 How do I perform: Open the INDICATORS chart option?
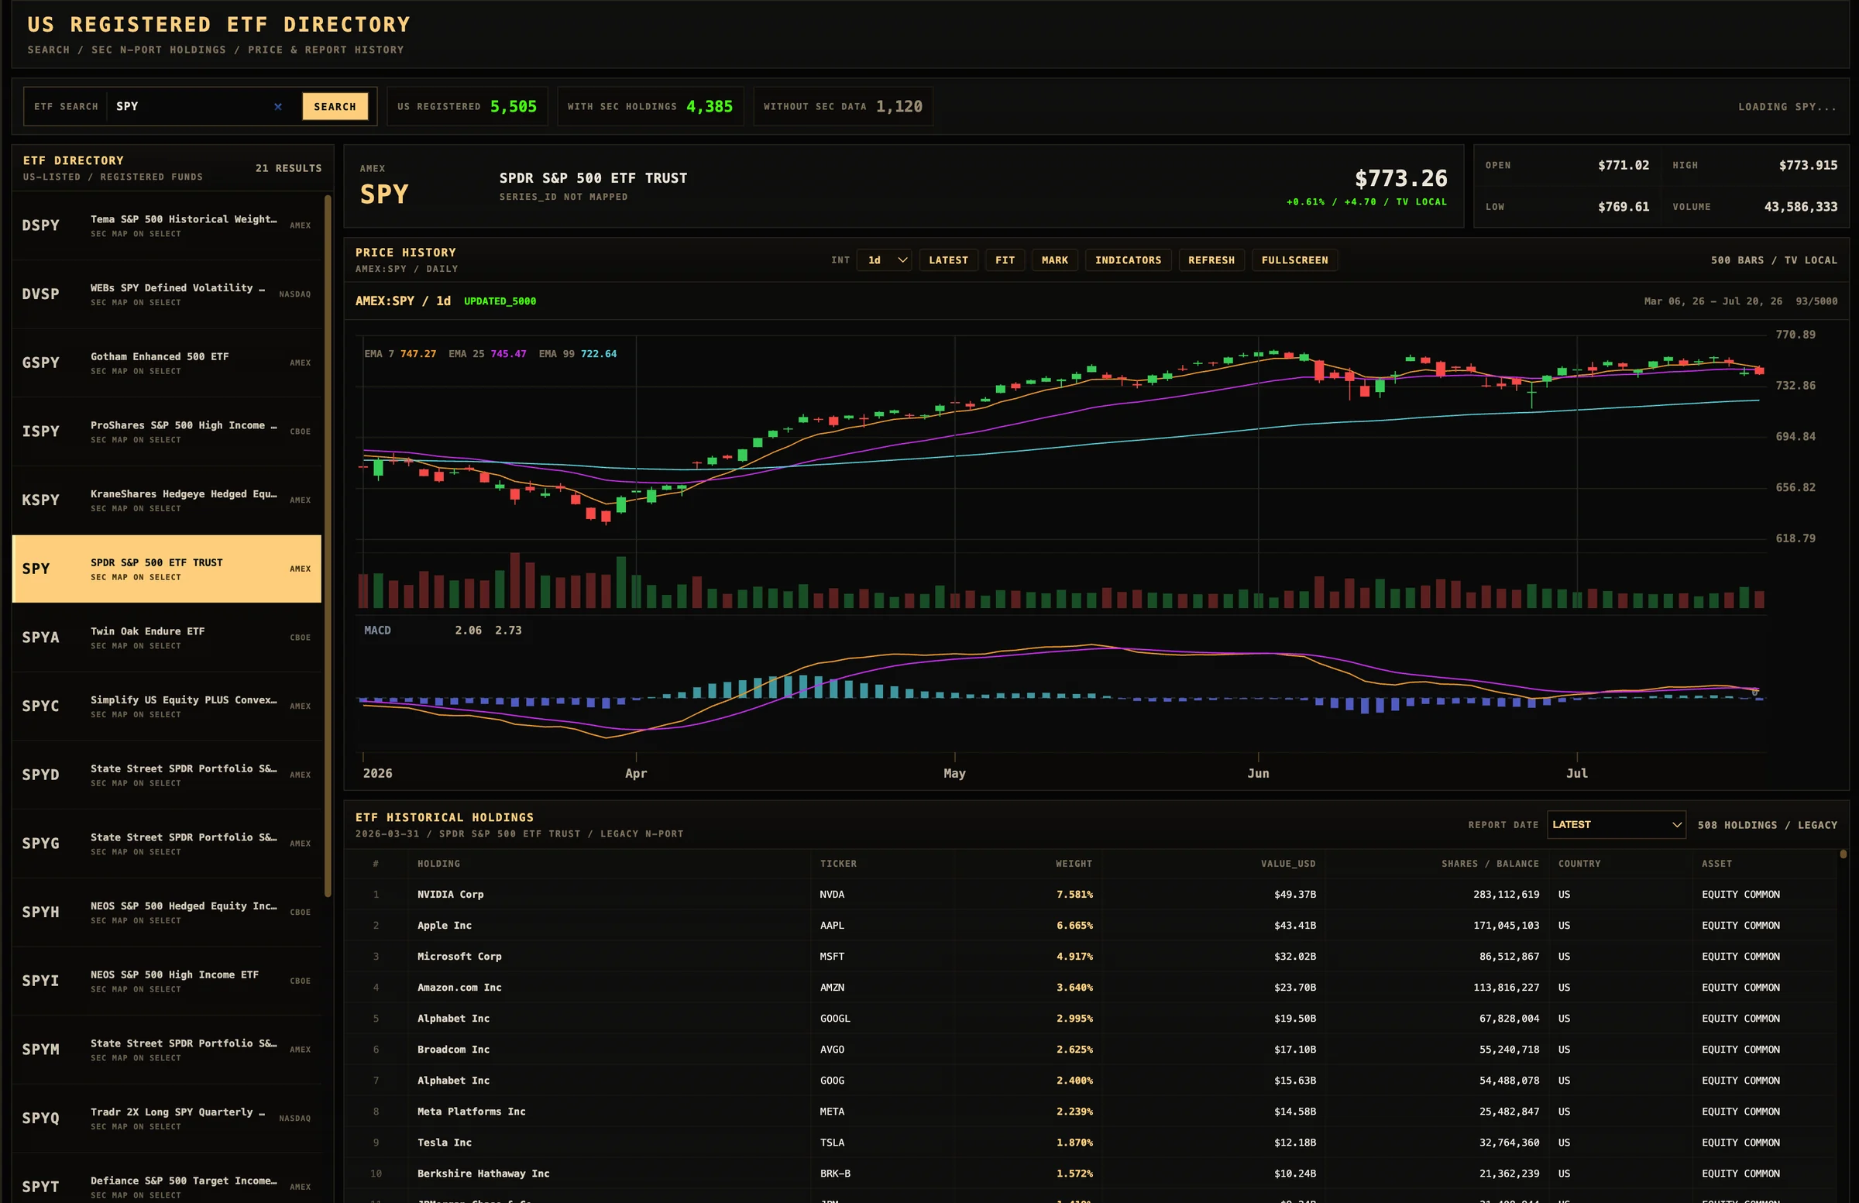[1128, 260]
